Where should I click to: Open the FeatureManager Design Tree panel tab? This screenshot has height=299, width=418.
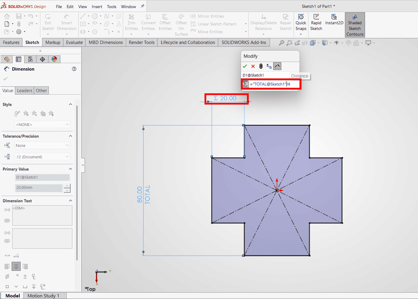7,59
